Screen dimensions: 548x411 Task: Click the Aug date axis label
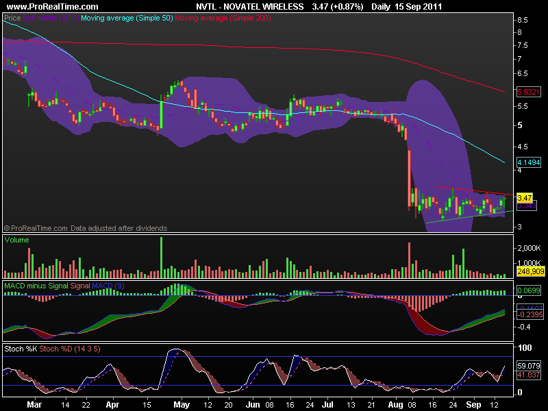tap(396, 405)
